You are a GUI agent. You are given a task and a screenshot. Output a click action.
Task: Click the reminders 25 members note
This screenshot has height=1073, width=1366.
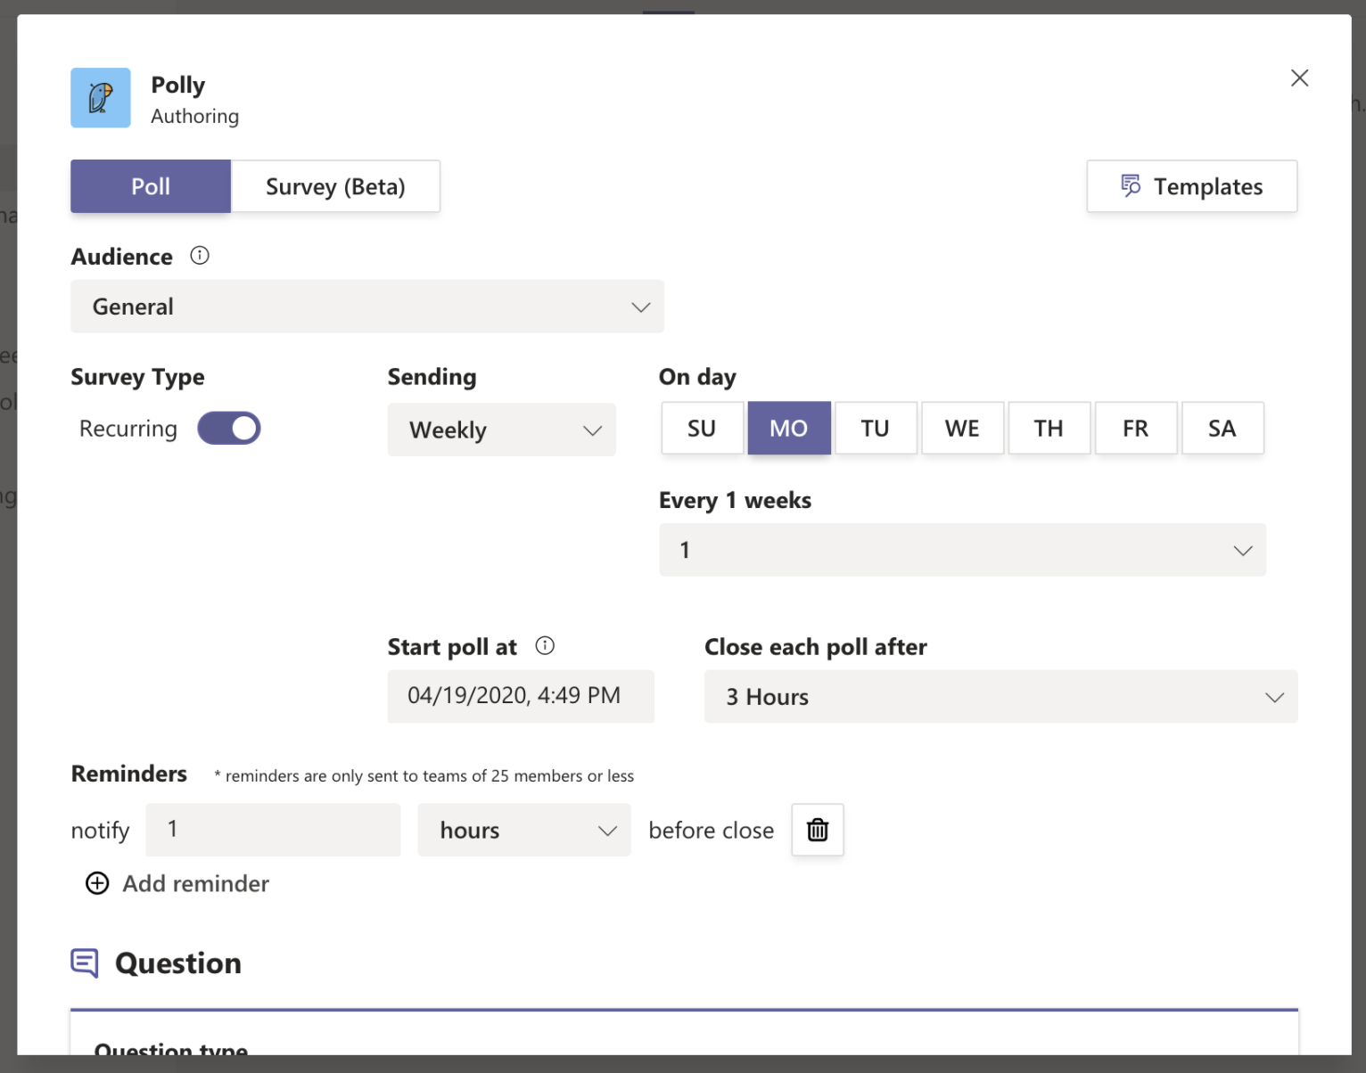[424, 776]
